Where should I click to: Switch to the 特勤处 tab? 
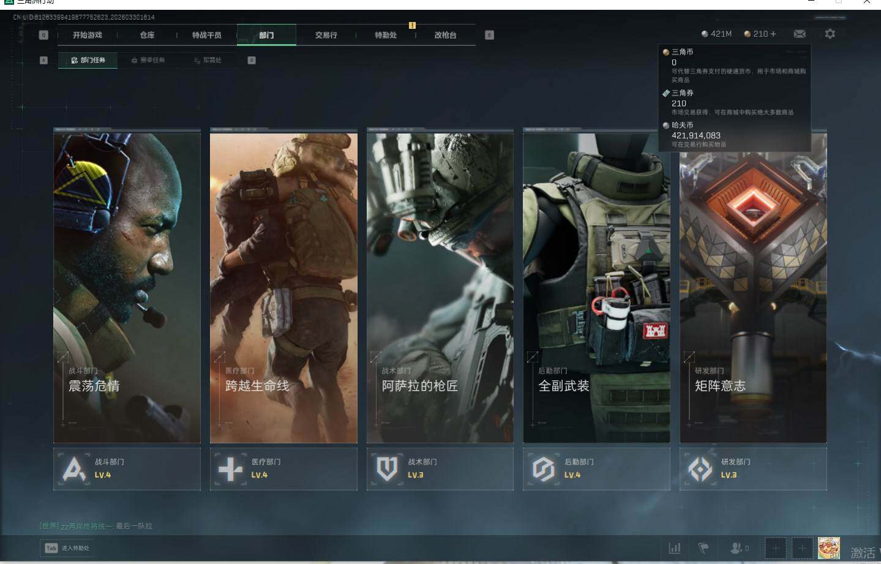click(x=386, y=35)
